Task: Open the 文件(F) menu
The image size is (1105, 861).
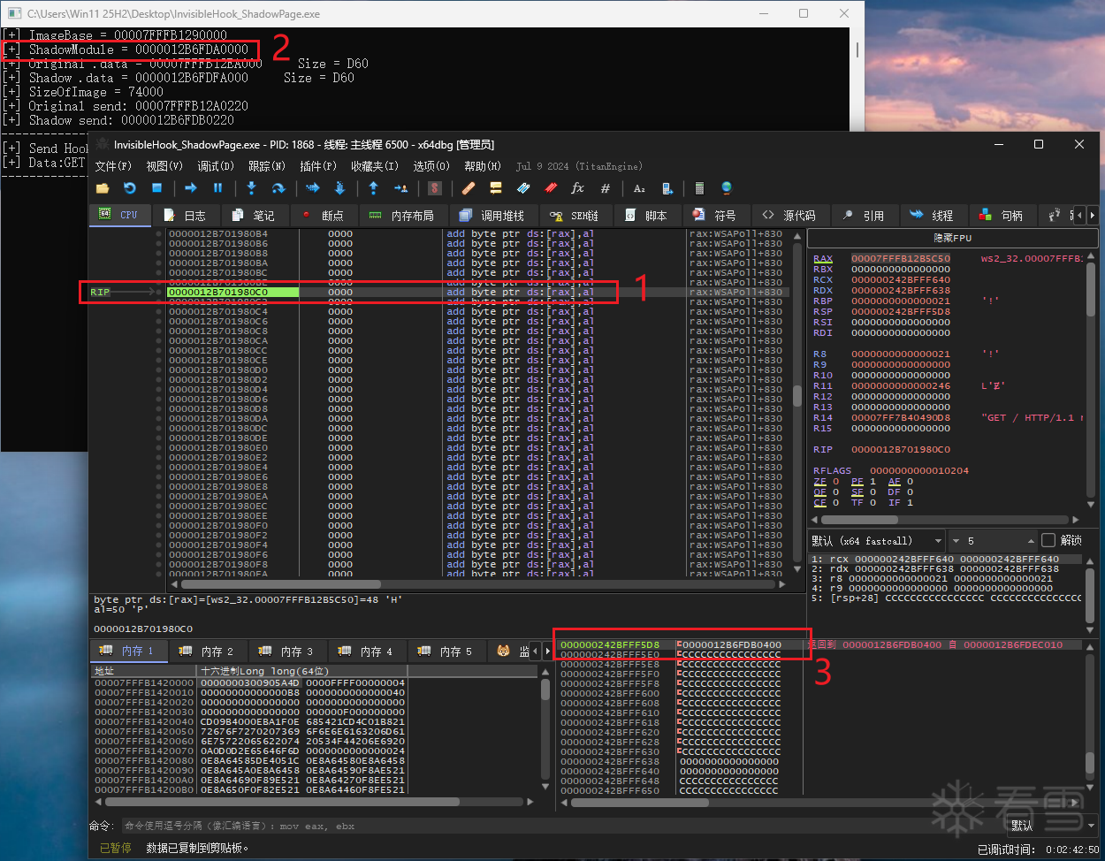Action: 113,166
